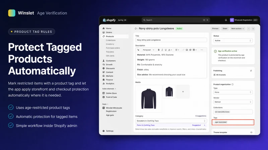Open the Age gate app page
This screenshot has width=268, height=150.
click(110, 115)
